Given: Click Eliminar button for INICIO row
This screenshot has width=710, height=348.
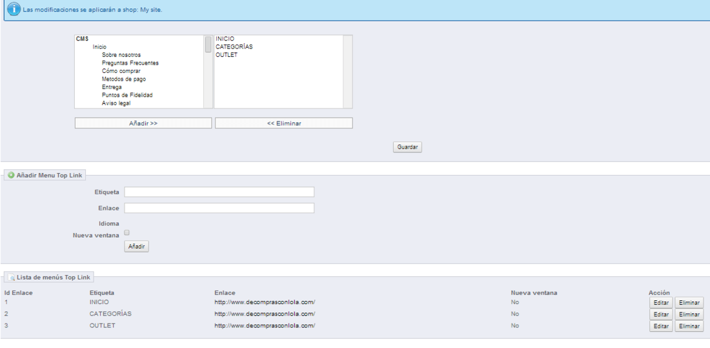Looking at the screenshot, I should pyautogui.click(x=689, y=302).
